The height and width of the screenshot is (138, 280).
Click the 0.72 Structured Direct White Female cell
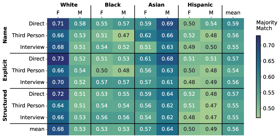pyautogui.click(x=58, y=94)
